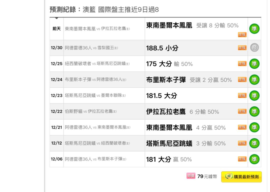
Task: Select the 布里斯本子彈 受讓 2 分 prediction
Action: point(189,80)
